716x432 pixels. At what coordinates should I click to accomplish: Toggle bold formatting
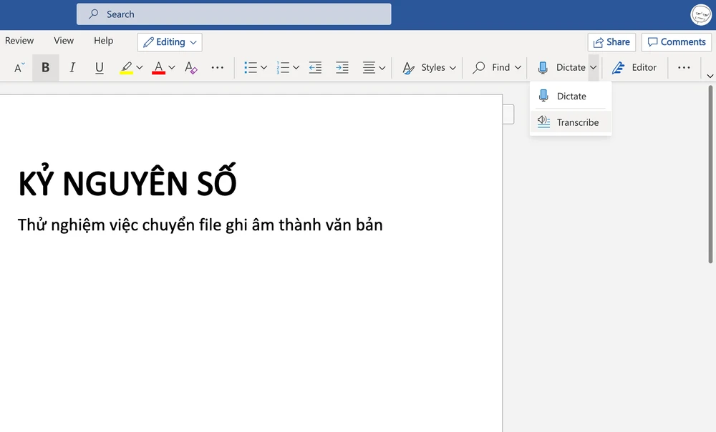tap(45, 67)
